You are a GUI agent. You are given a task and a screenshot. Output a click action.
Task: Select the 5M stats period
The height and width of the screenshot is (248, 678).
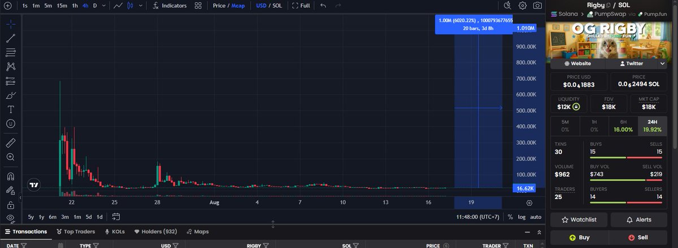click(565, 125)
